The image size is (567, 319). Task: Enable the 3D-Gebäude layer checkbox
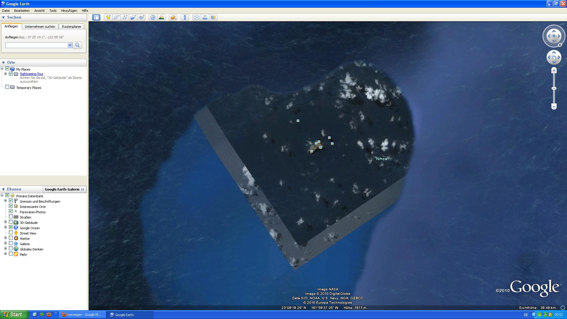coord(11,222)
